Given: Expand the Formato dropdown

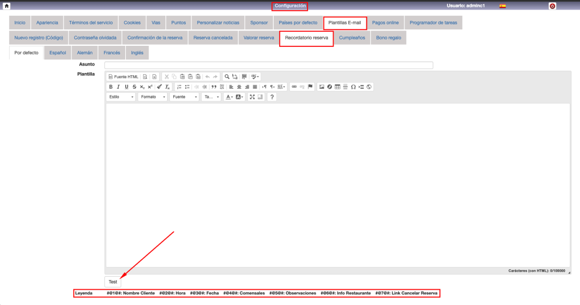Looking at the screenshot, I should [153, 97].
